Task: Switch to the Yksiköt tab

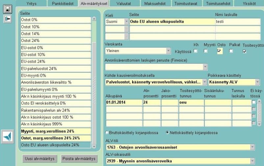Action: pos(249,4)
